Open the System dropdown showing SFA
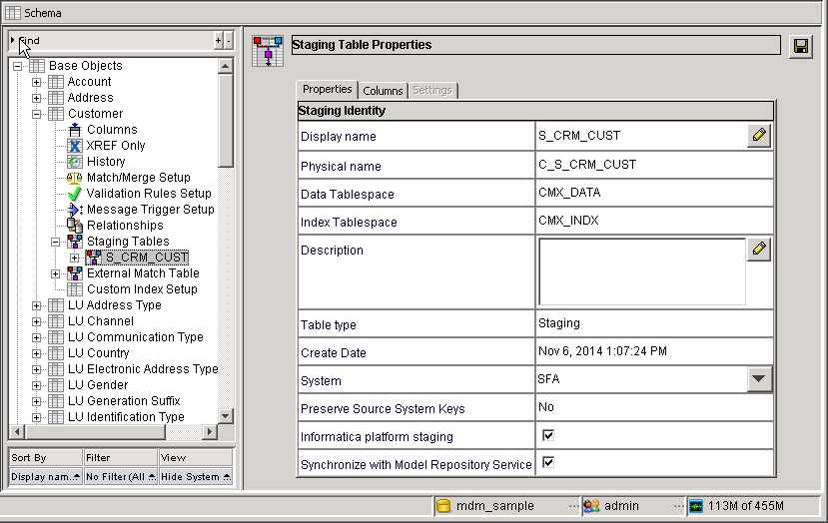Image resolution: width=828 pixels, height=523 pixels. [759, 379]
